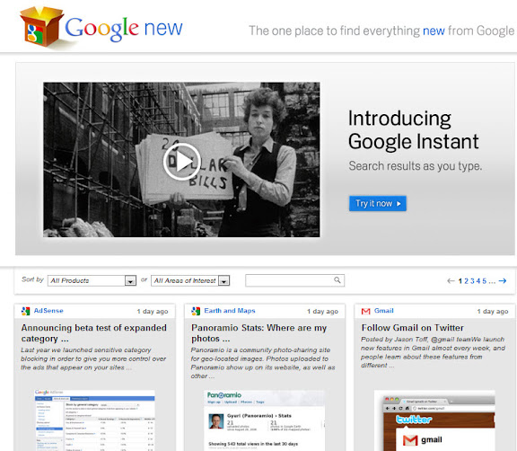Click the Google new box logo icon

[x=41, y=26]
